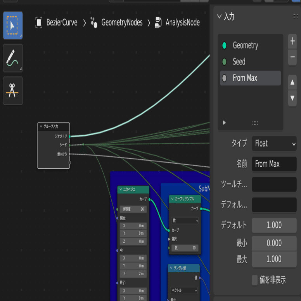Screen dimensions: 301x301
Task: Click the 数 10 field in カーブリサンプル
Action: click(x=185, y=248)
